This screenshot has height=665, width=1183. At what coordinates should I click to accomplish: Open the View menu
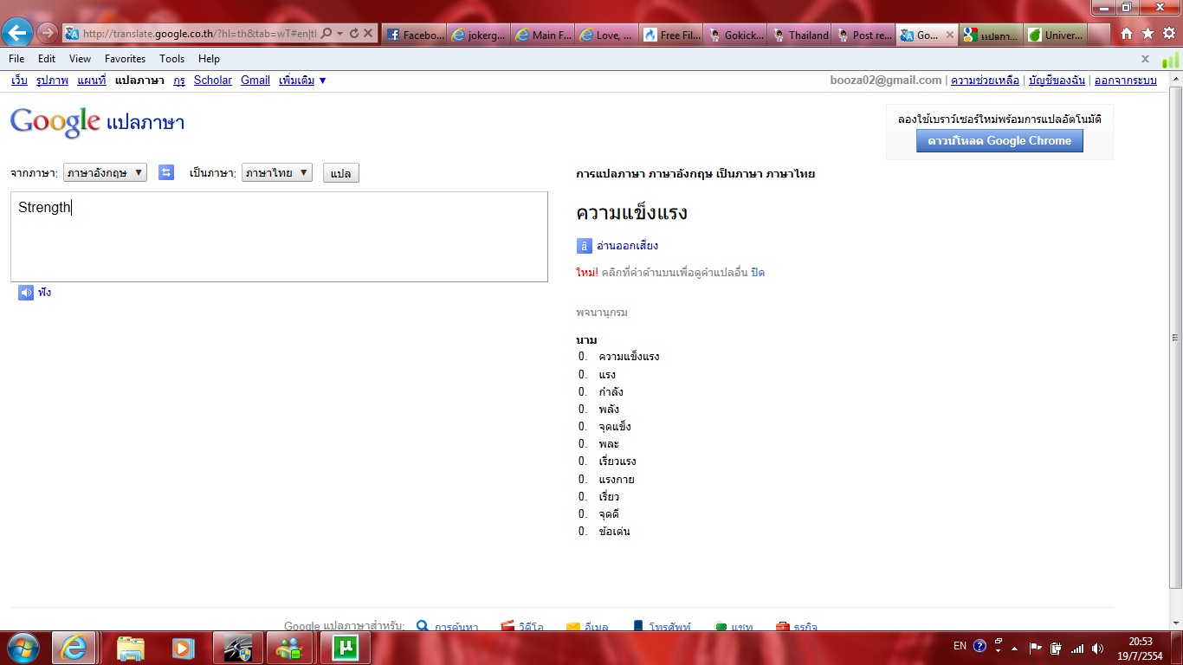(x=80, y=59)
